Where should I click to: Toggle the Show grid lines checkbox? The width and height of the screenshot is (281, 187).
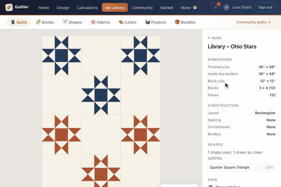click(x=211, y=186)
